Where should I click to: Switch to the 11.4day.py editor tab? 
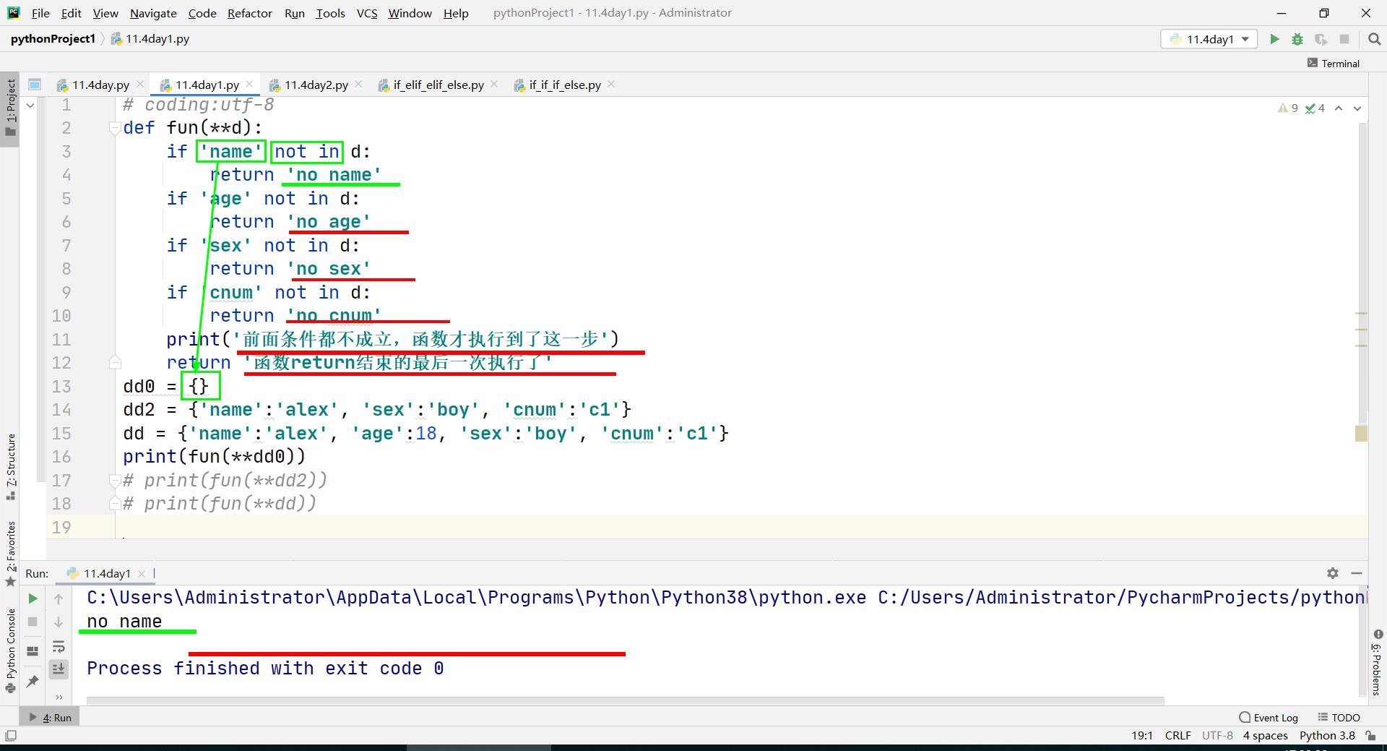tap(100, 85)
